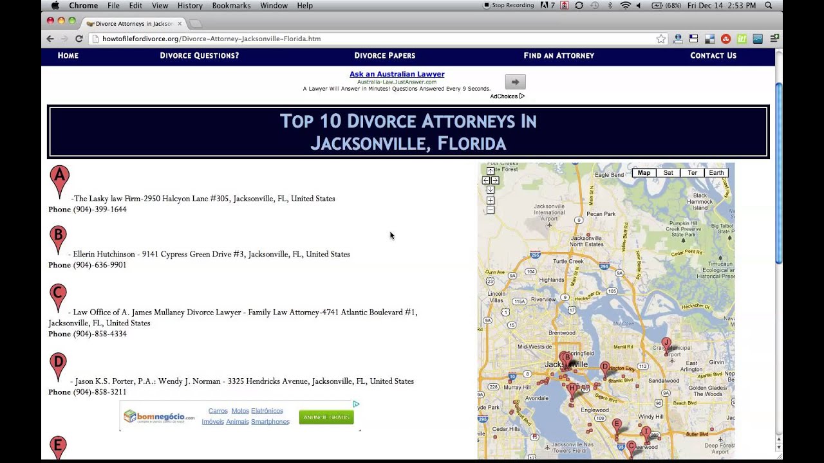Viewport: 824px width, 463px height.
Task: Click the browser forward arrow
Action: point(64,39)
